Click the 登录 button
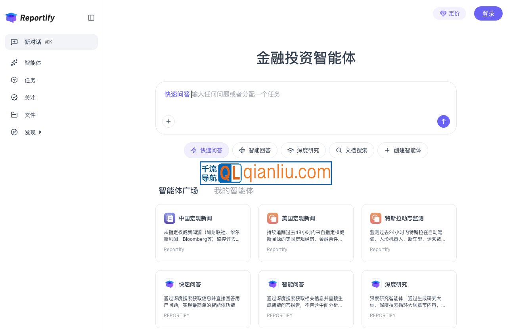This screenshot has height=331, width=509. 488,13
